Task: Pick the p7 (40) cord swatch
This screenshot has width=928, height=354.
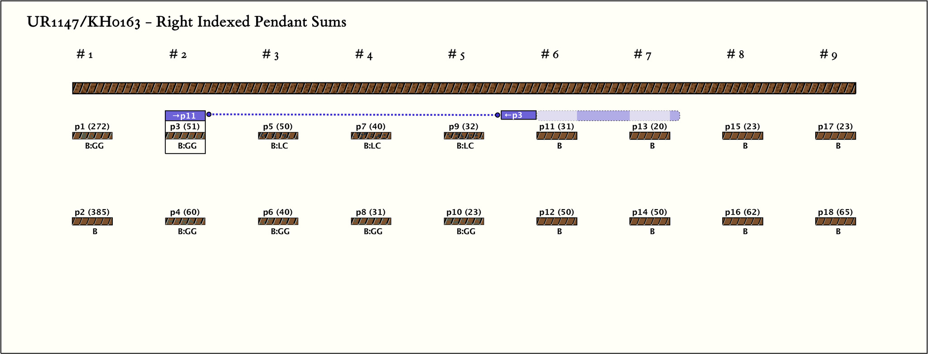Action: 371,136
